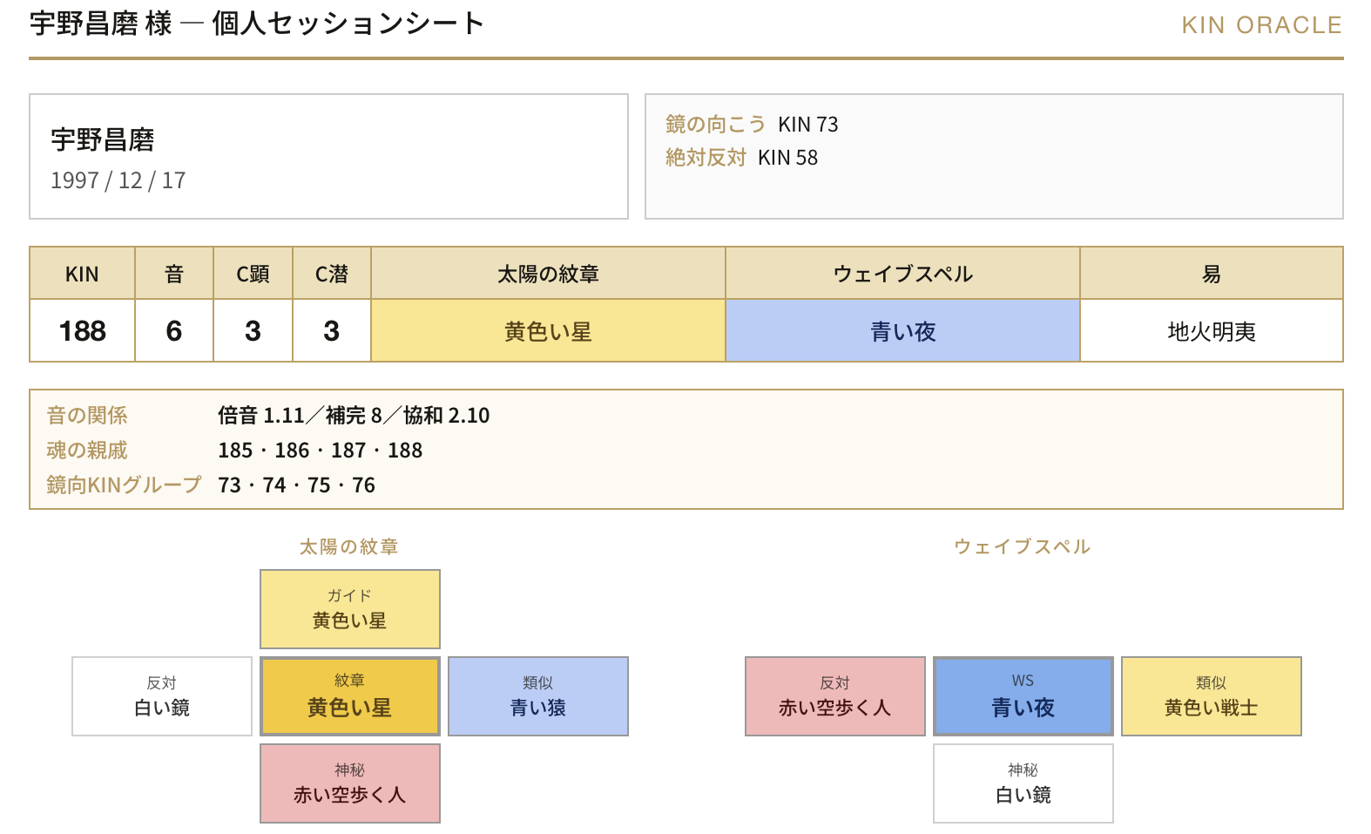Viewport: 1371px width, 834px height.
Task: Click the 鏡向KINグループ label
Action: pos(124,485)
